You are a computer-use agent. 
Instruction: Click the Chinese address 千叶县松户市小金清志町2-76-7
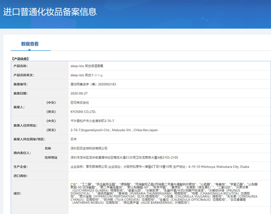[x=92, y=121]
